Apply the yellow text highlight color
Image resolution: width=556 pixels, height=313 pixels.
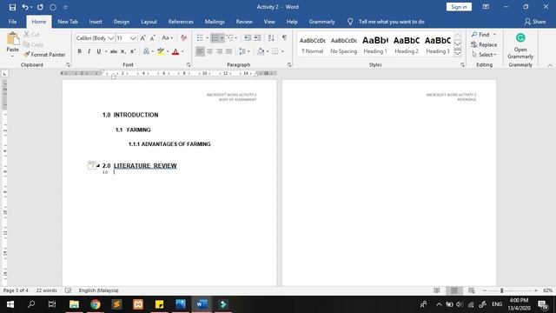coord(161,51)
